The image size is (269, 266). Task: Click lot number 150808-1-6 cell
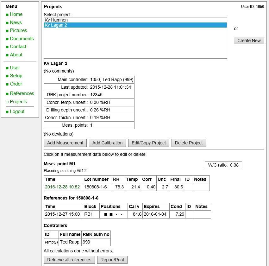(x=97, y=187)
